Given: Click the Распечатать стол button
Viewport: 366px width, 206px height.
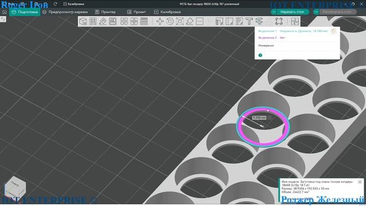Looking at the screenshot, I should pyautogui.click(x=337, y=11).
